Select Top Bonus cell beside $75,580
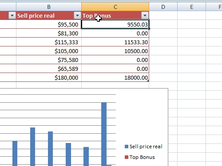This screenshot has width=222, height=166. (x=115, y=60)
